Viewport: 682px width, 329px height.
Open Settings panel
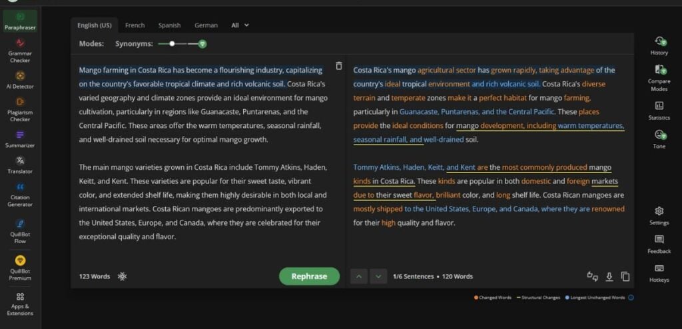(659, 216)
